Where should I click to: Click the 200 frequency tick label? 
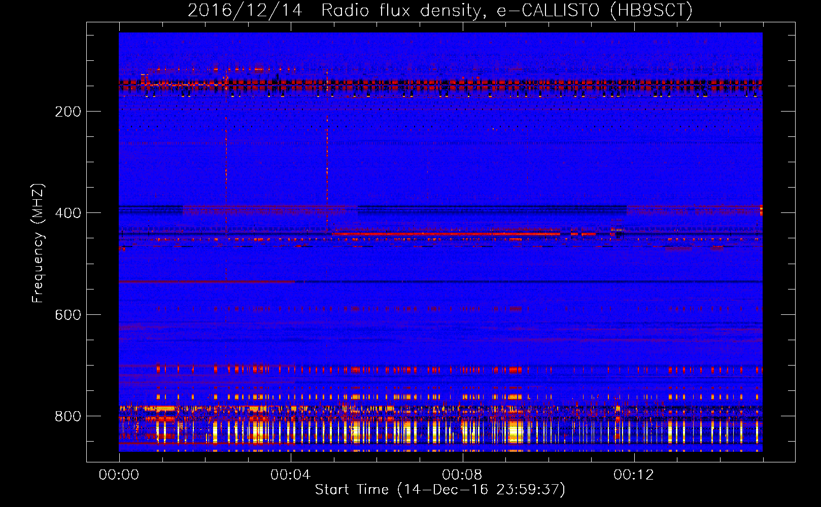click(x=68, y=112)
